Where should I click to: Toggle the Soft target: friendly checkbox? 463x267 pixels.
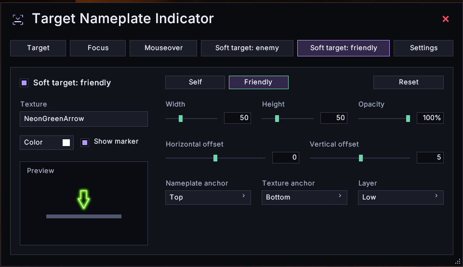click(24, 83)
